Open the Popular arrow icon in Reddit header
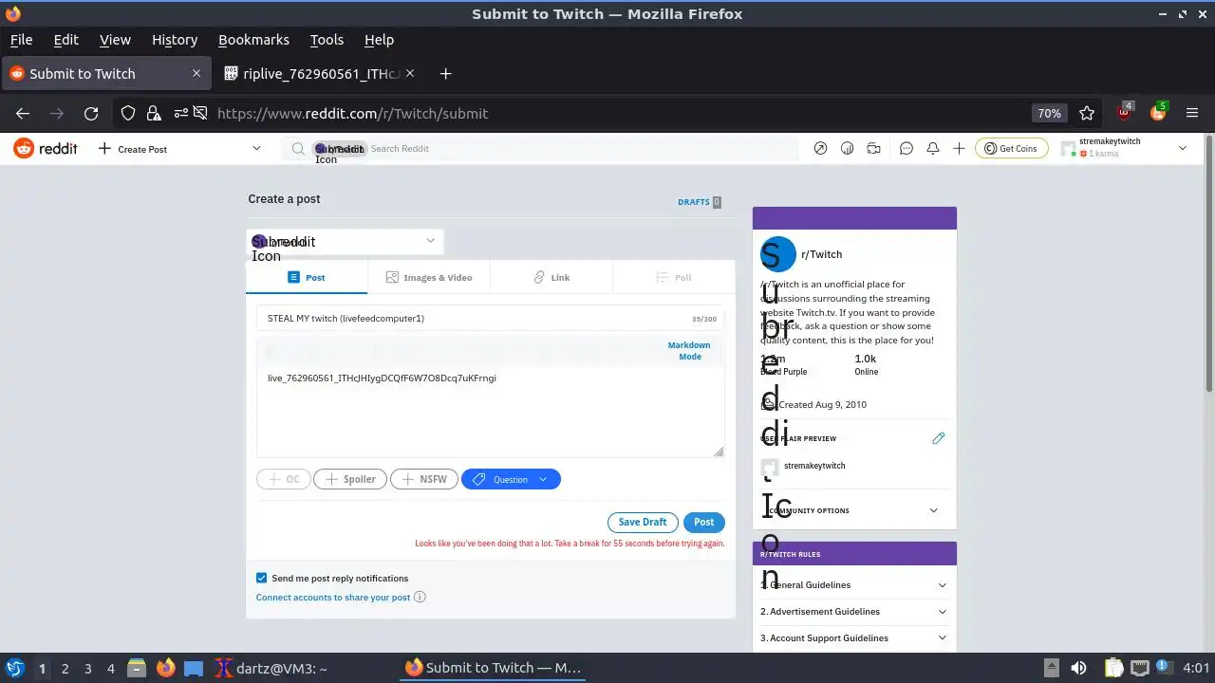This screenshot has height=683, width=1215. point(820,148)
